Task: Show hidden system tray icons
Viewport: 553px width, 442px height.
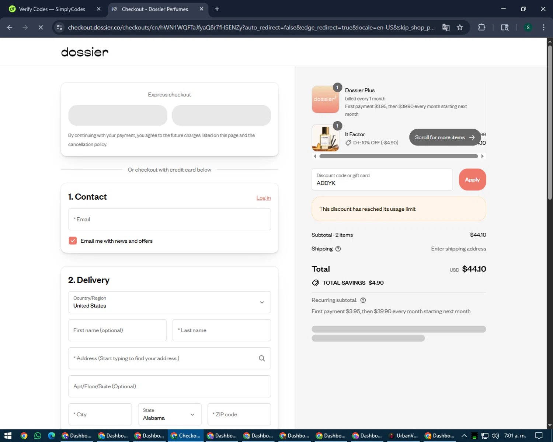Action: point(464,436)
